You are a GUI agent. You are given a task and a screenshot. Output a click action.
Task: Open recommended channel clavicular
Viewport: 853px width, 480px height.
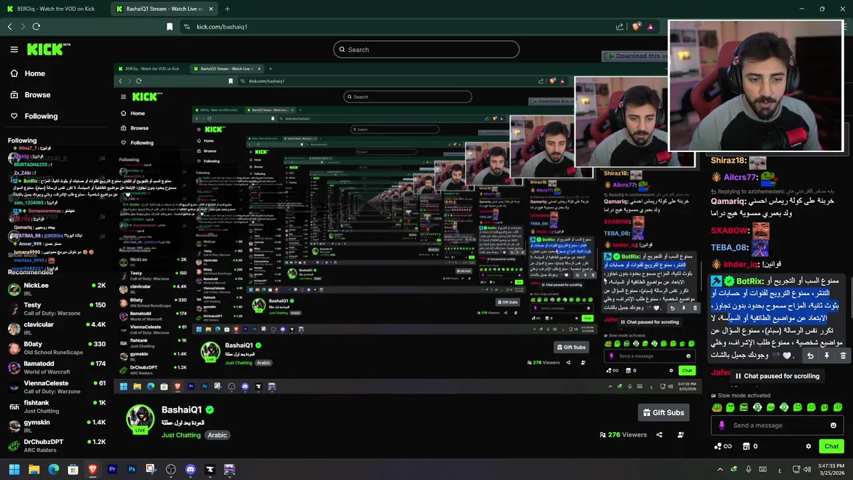click(x=57, y=329)
